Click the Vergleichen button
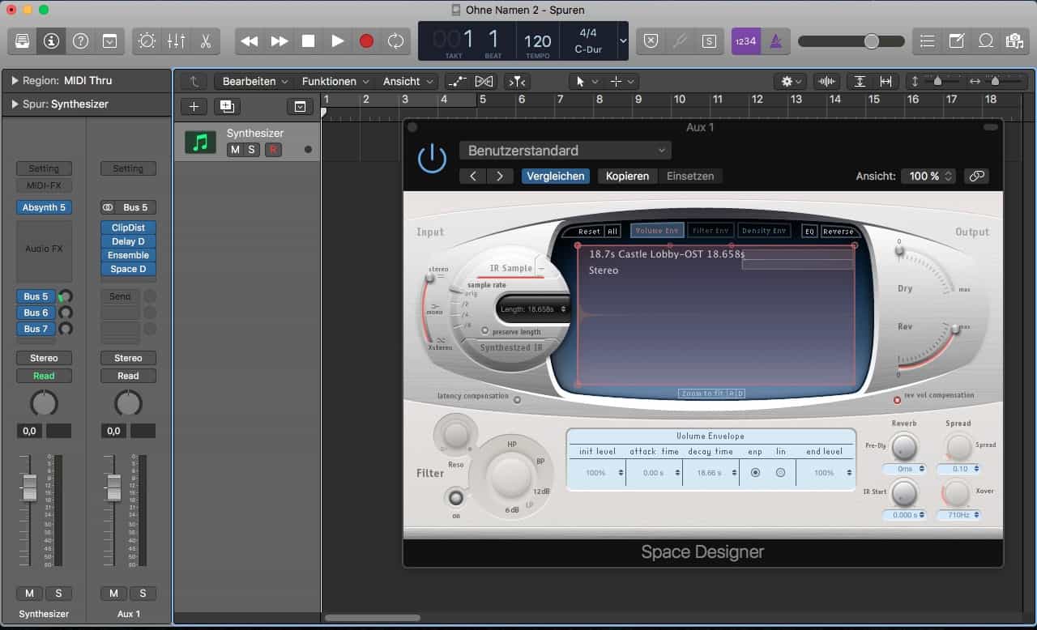This screenshot has width=1037, height=630. click(x=555, y=176)
